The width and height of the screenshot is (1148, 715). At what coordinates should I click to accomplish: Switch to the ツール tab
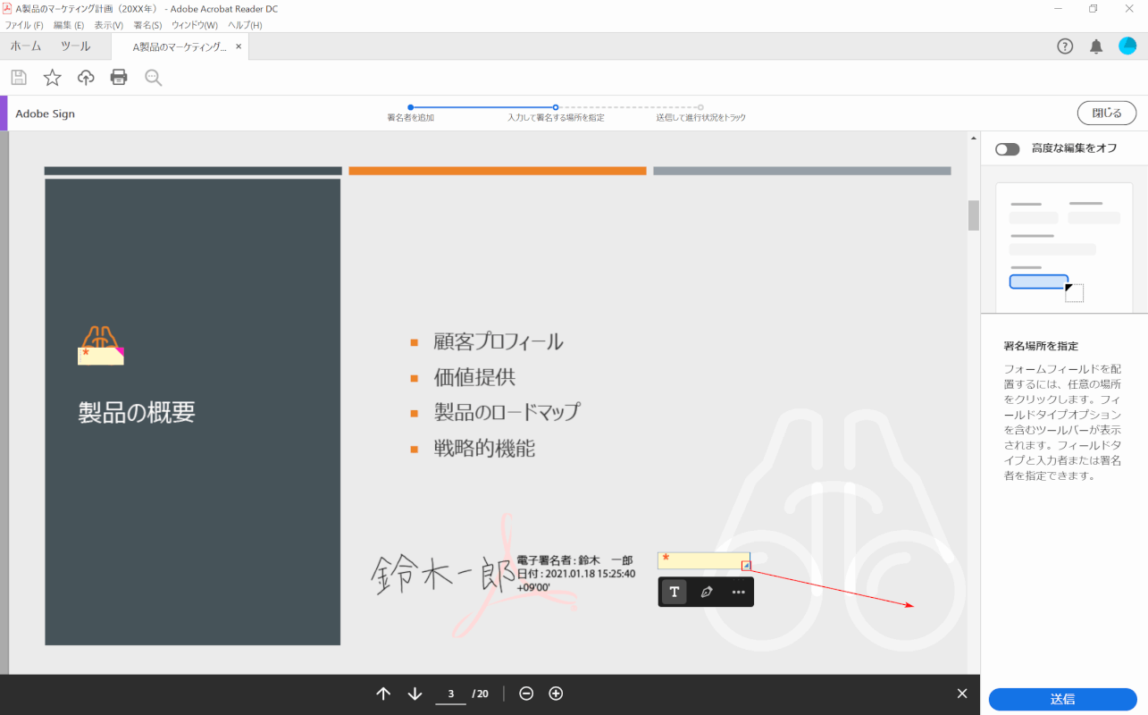[x=76, y=46]
